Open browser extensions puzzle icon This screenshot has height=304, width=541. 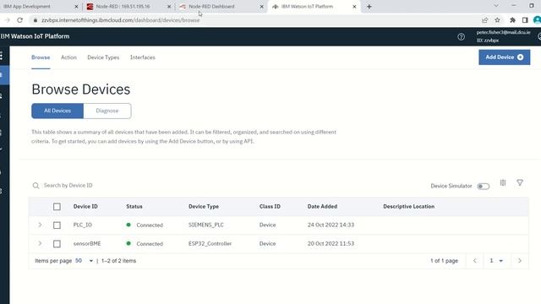pos(512,20)
